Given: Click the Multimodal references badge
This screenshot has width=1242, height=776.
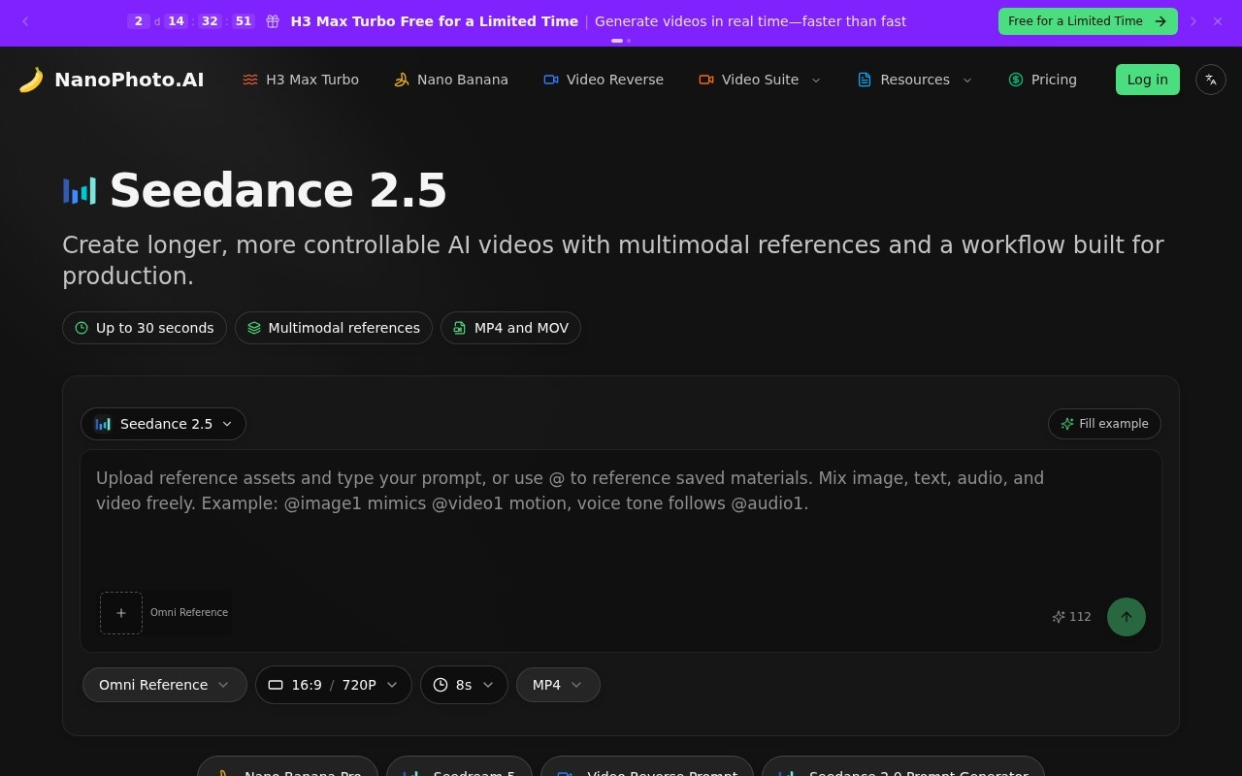Looking at the screenshot, I should (x=334, y=328).
